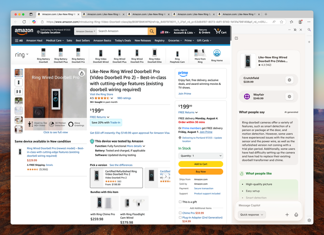Switch to the second Amazon browser tab
The width and height of the screenshot is (324, 235).
click(104, 14)
